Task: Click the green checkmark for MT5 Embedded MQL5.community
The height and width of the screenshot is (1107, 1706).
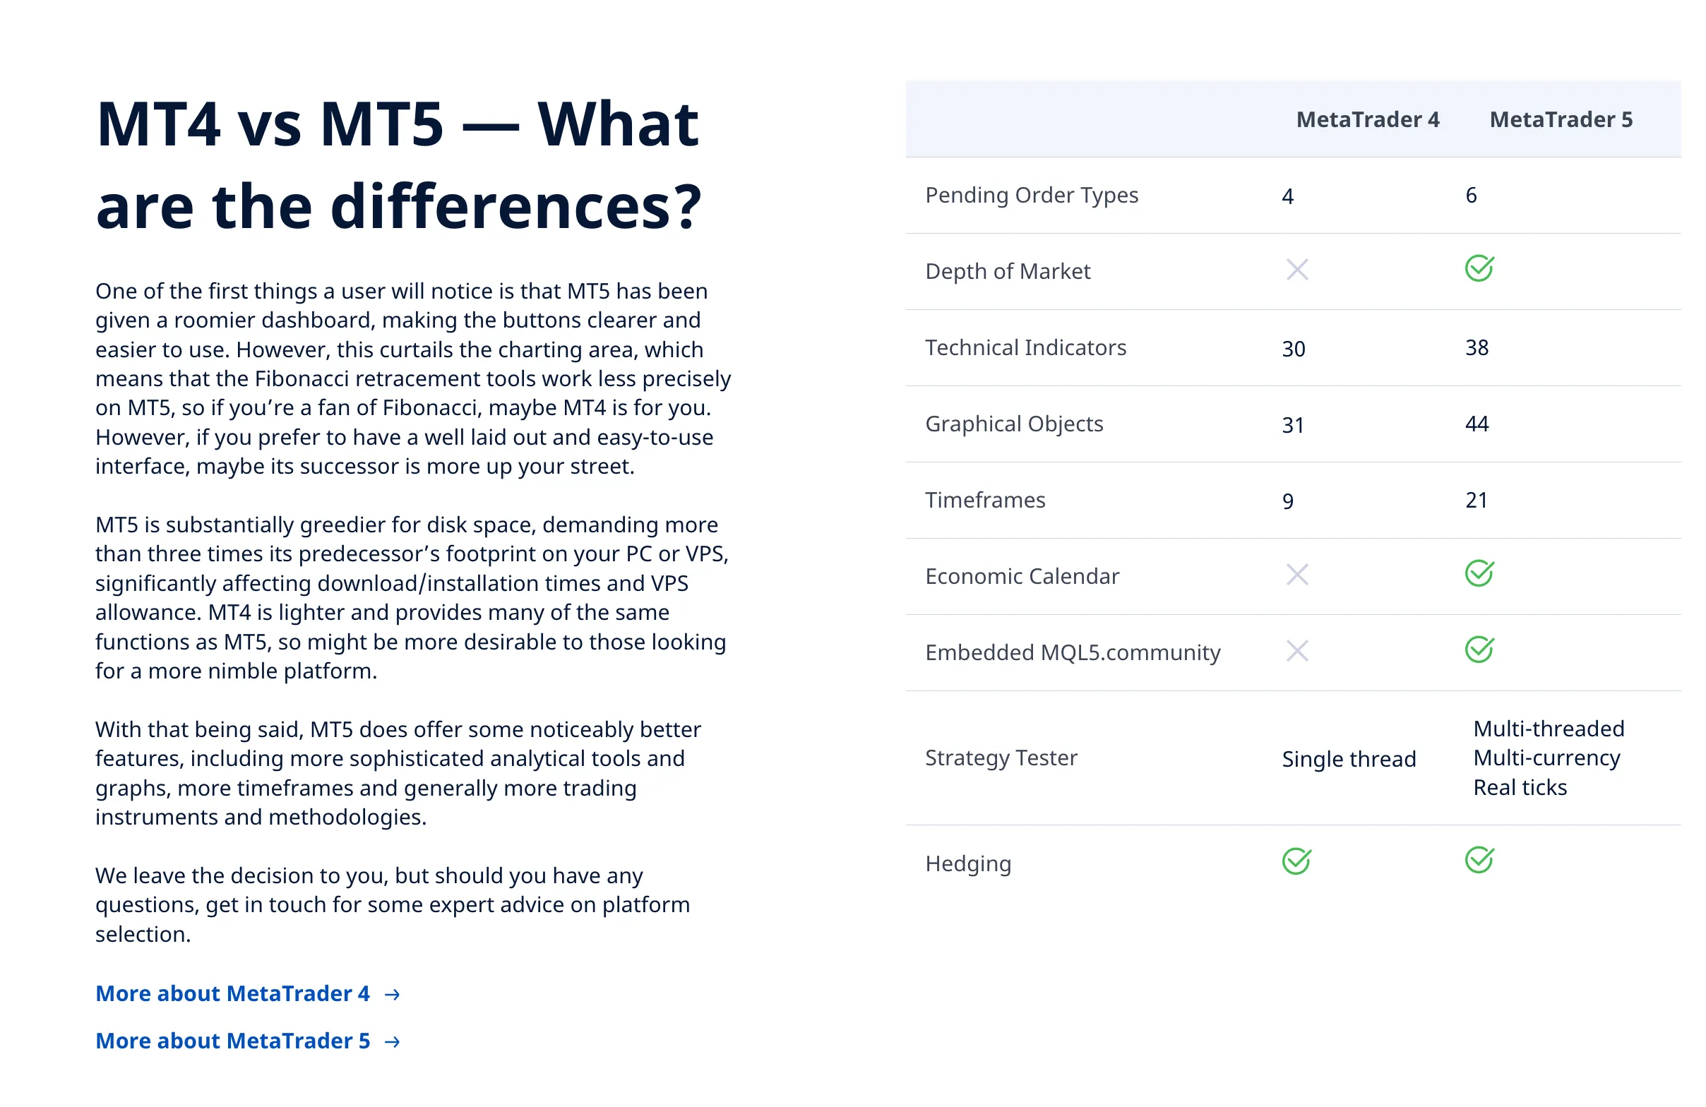Action: (x=1479, y=650)
